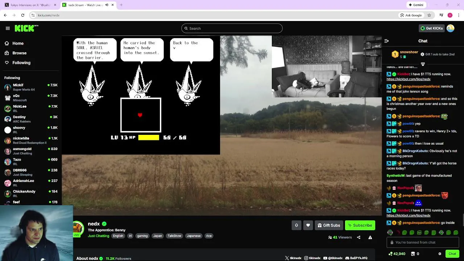Image resolution: width=464 pixels, height=261 pixels.
Task: Open the chat settings gear
Action: click(x=440, y=254)
